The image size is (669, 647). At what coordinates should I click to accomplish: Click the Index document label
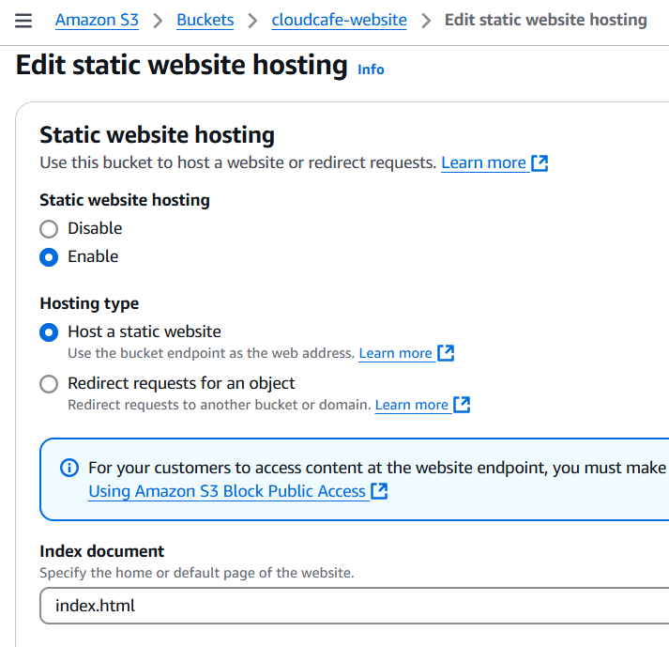(101, 551)
